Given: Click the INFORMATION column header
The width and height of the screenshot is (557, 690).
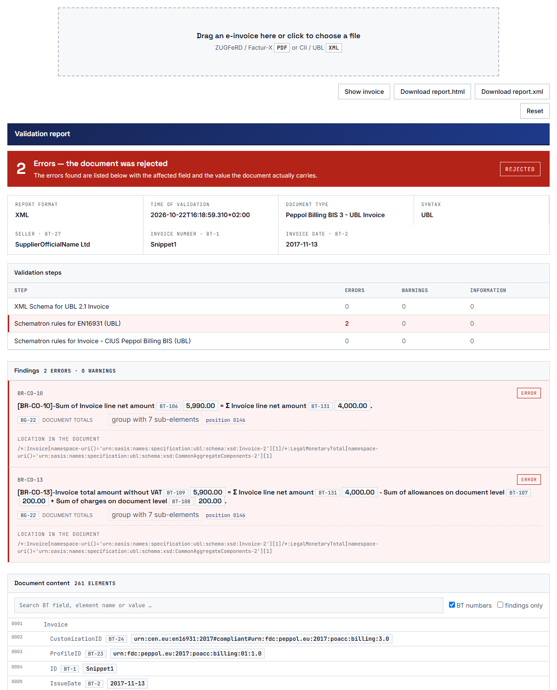Looking at the screenshot, I should click(488, 290).
